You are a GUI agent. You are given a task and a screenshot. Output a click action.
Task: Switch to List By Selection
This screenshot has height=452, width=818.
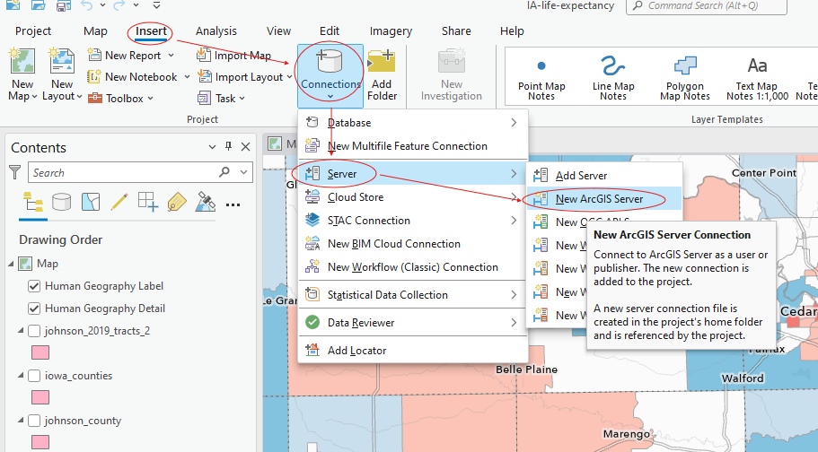click(91, 202)
